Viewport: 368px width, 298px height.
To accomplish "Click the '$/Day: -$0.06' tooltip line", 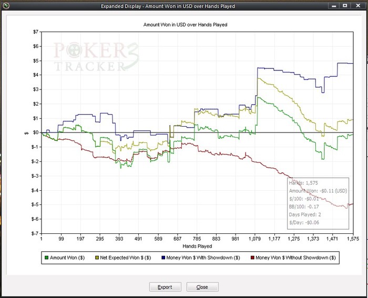I will (x=304, y=222).
